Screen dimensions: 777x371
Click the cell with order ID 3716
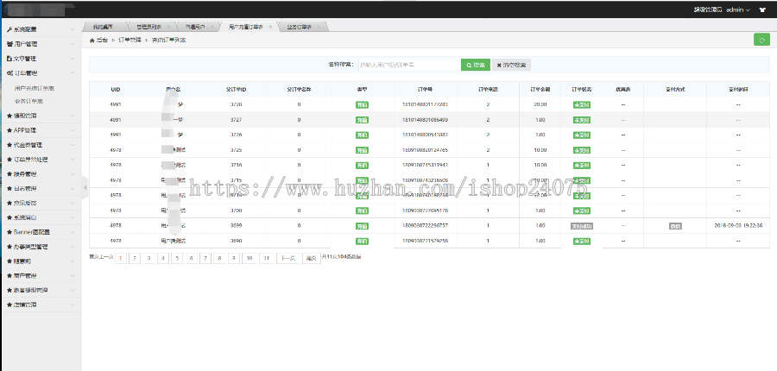(x=236, y=165)
